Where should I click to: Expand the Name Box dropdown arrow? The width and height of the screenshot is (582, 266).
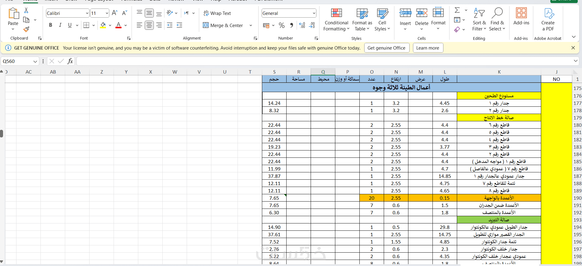pos(35,61)
